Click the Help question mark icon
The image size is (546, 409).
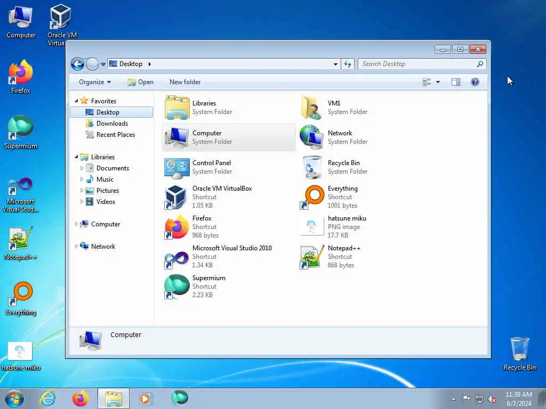point(475,82)
